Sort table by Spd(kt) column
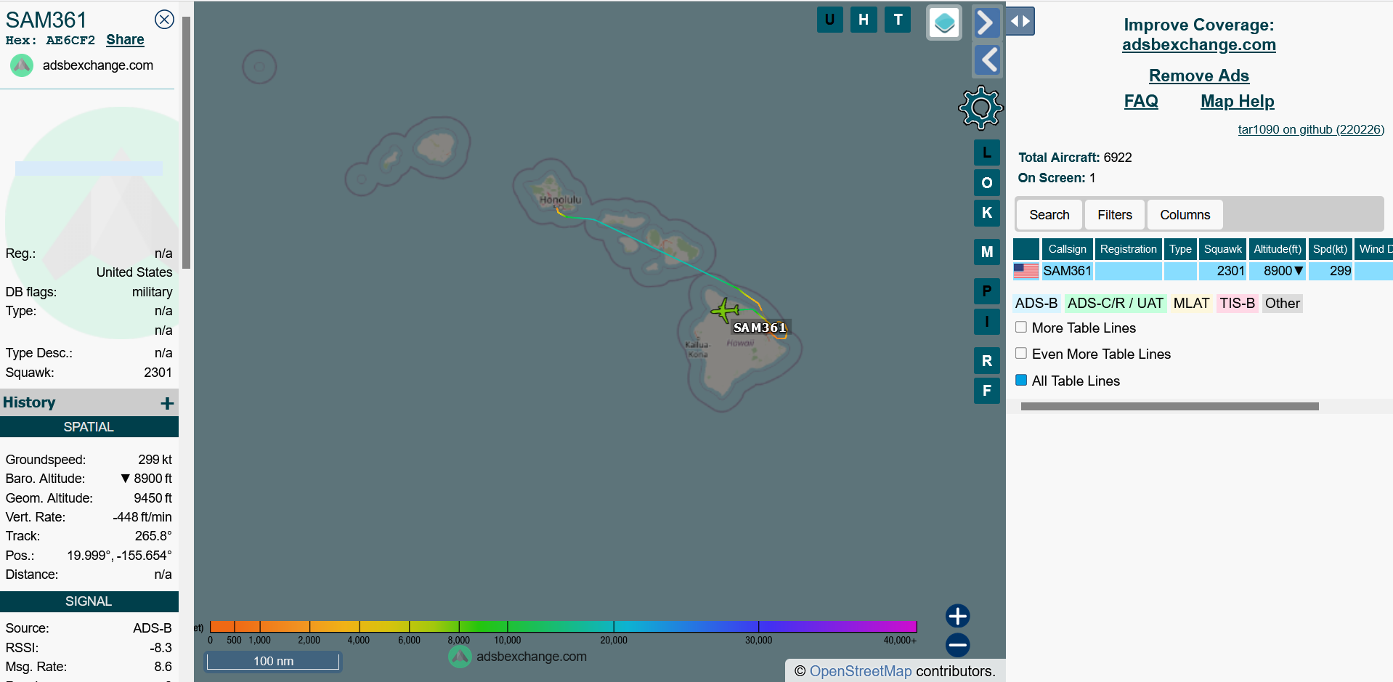Viewport: 1393px width, 682px height. pos(1330,249)
